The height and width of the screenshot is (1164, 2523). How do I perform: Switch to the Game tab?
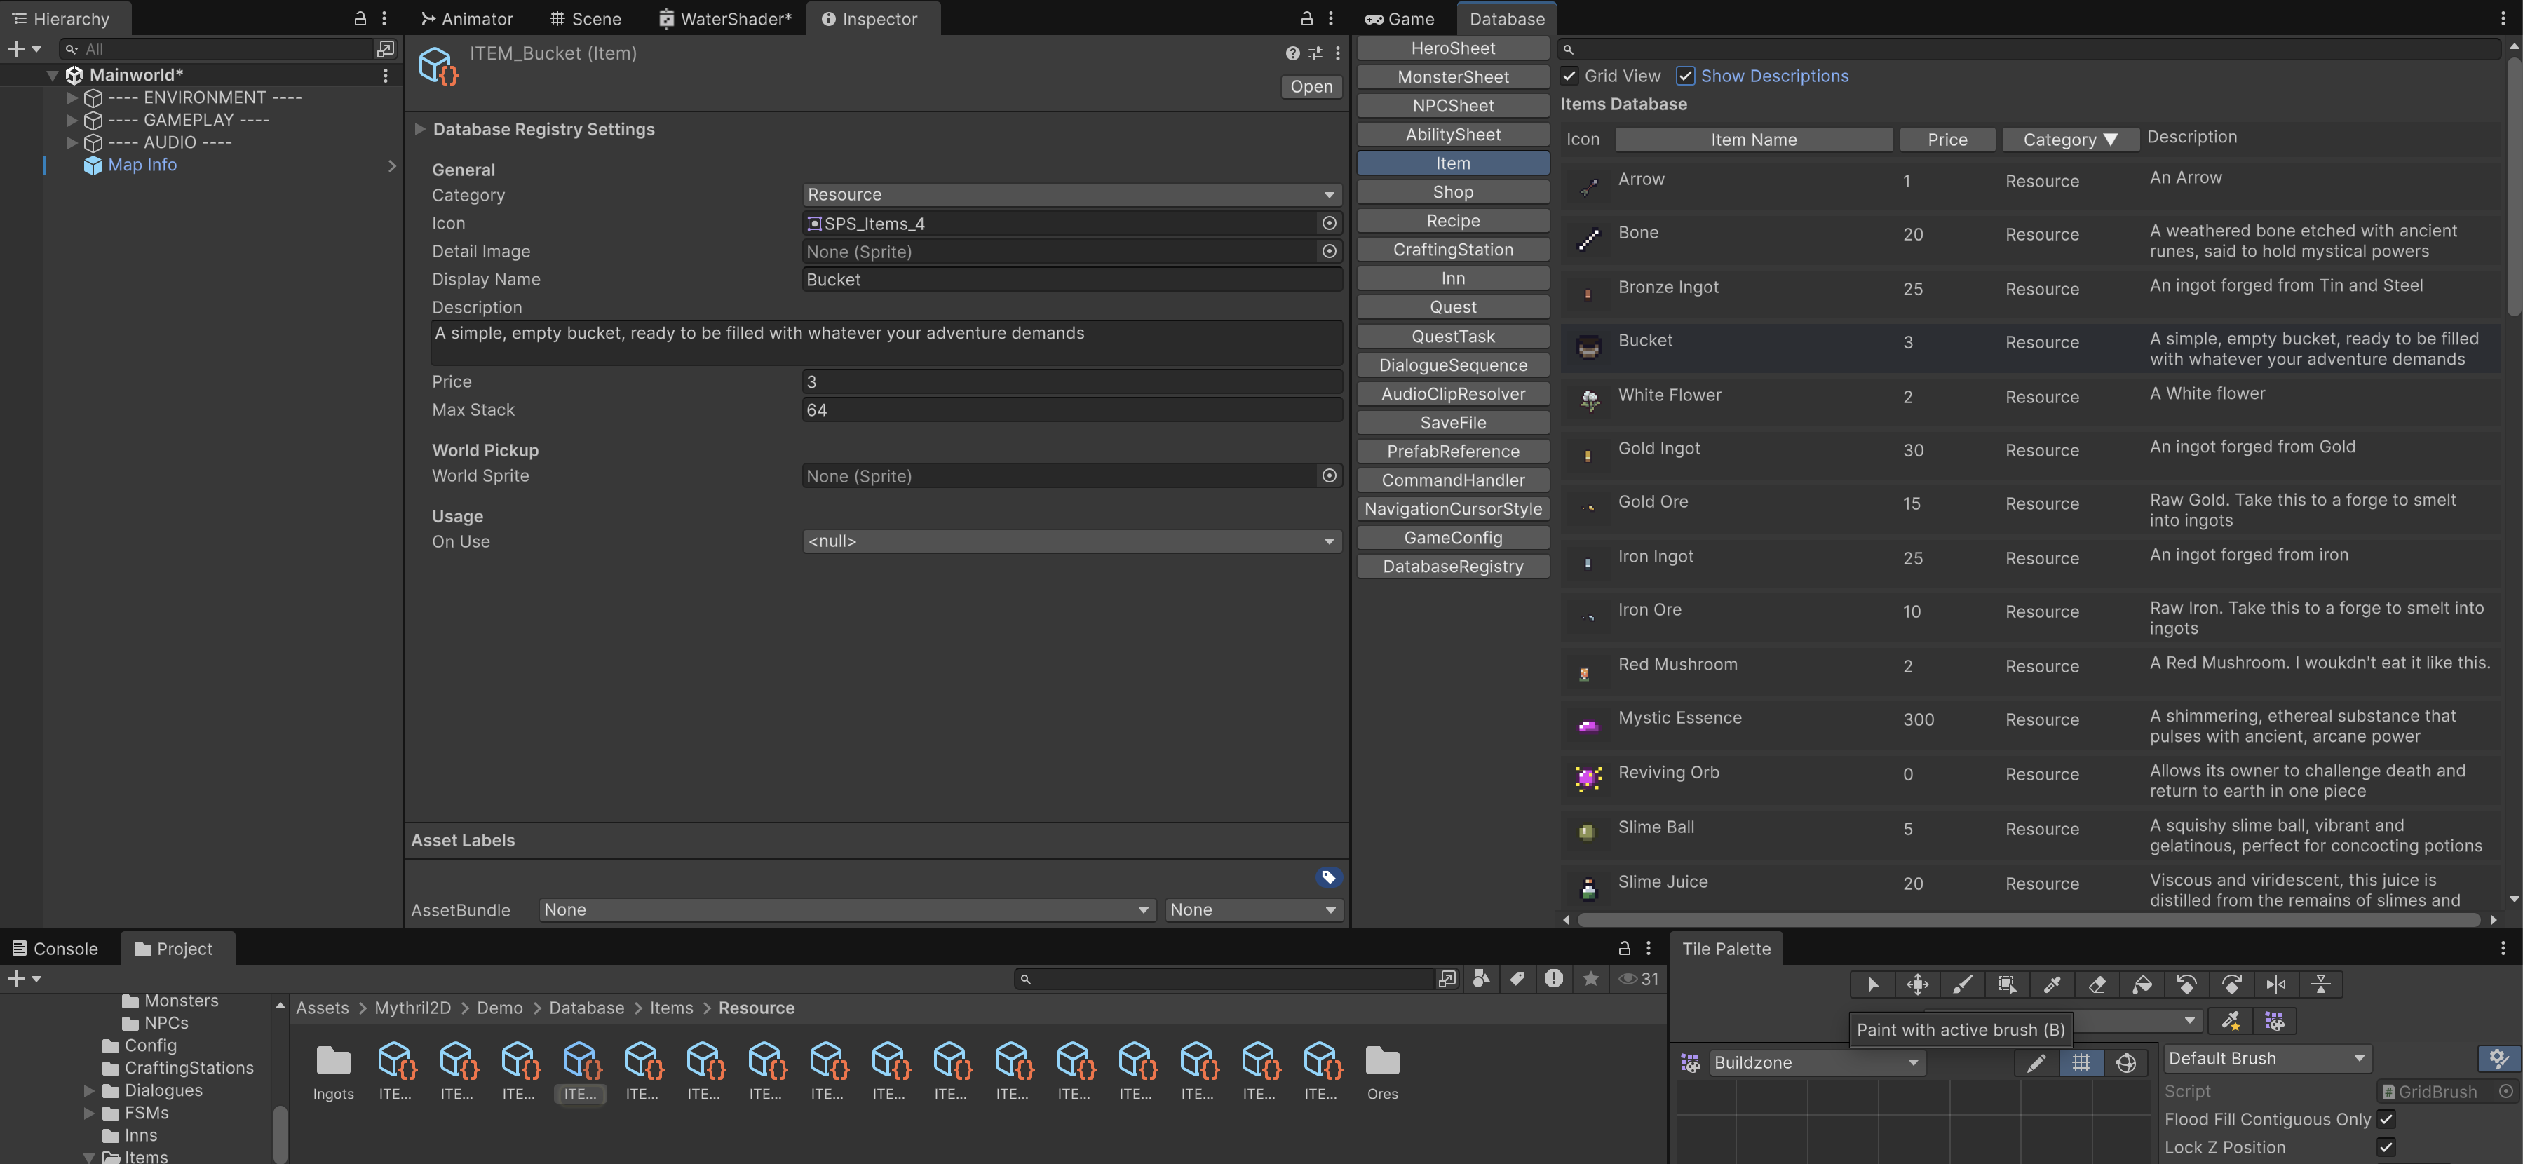pyautogui.click(x=1400, y=19)
